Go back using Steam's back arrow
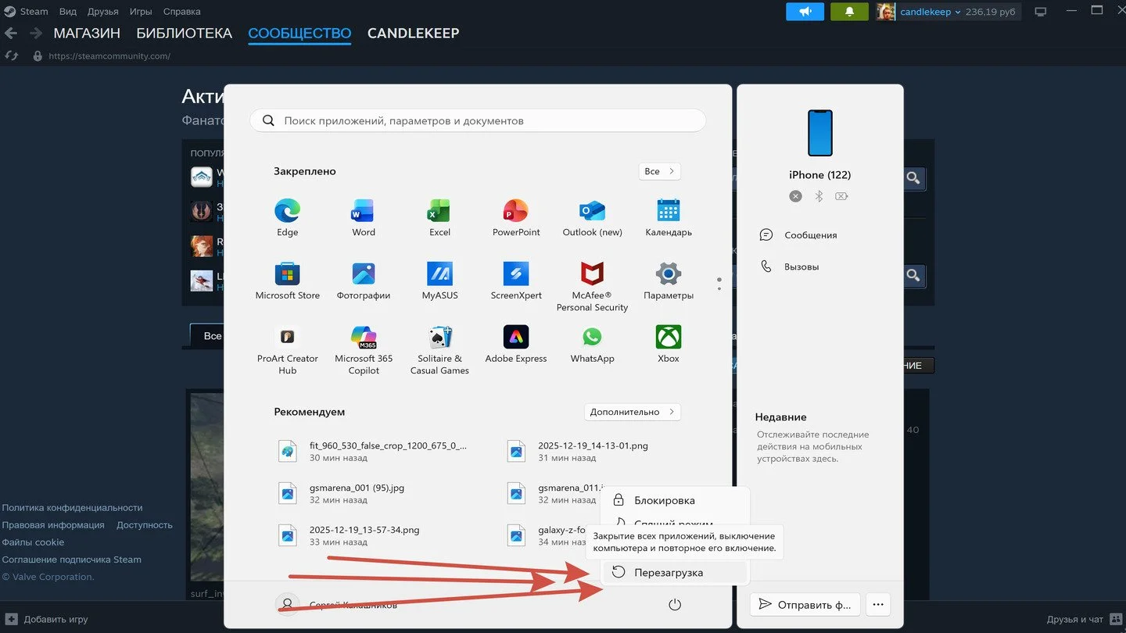Screen dimensions: 1126x633 (11, 34)
